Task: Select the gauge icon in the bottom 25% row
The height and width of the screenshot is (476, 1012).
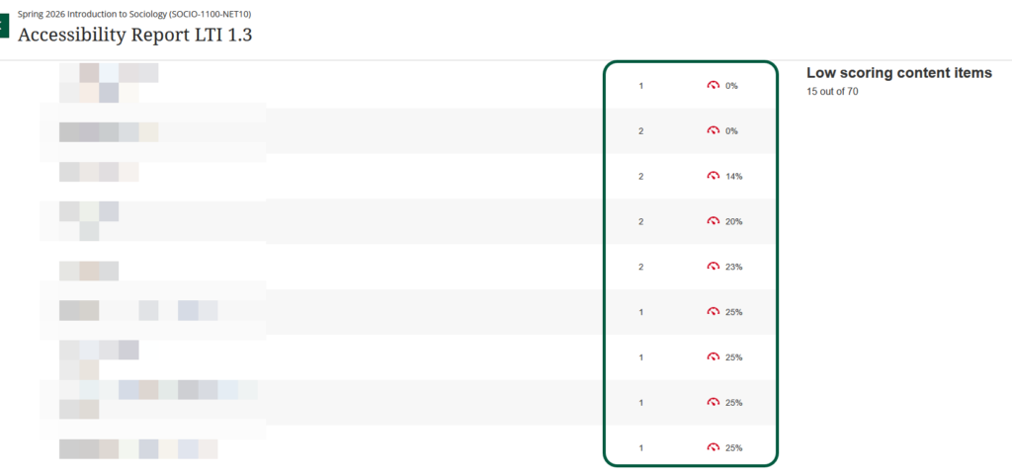Action: point(713,447)
